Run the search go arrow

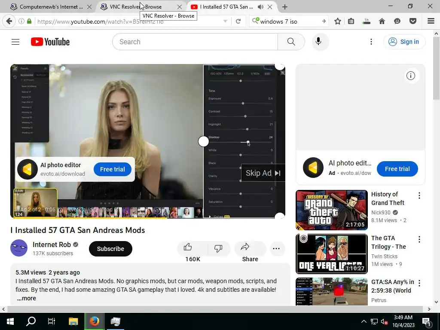[x=324, y=21]
